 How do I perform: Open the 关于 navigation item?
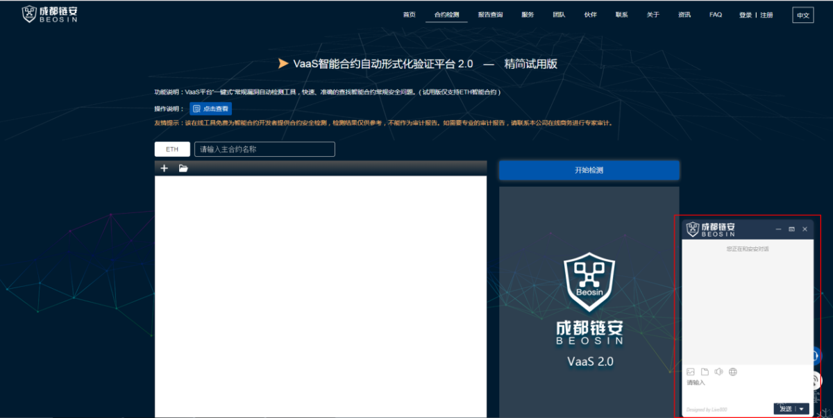(x=653, y=15)
